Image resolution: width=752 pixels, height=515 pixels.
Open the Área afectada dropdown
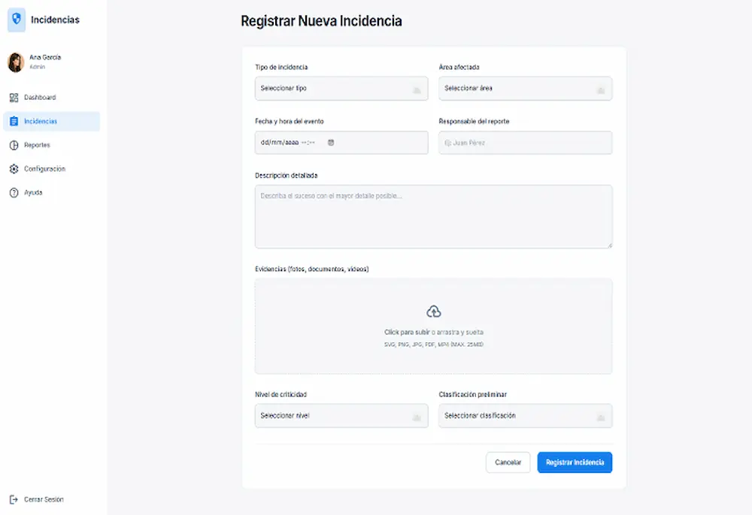click(525, 88)
